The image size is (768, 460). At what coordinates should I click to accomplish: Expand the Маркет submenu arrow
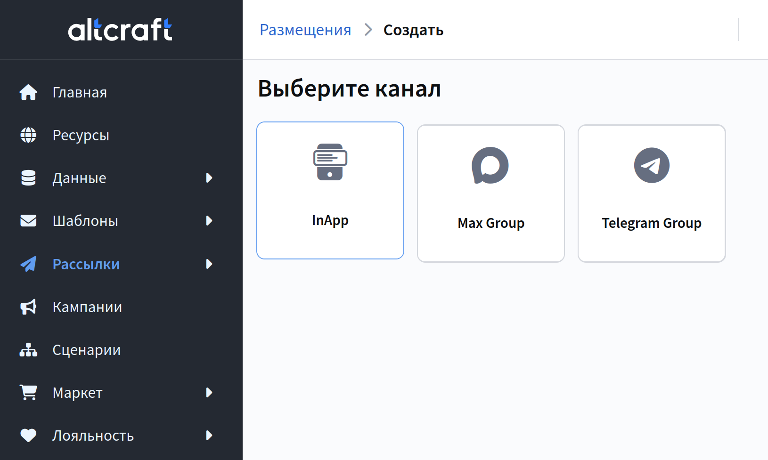click(x=209, y=393)
